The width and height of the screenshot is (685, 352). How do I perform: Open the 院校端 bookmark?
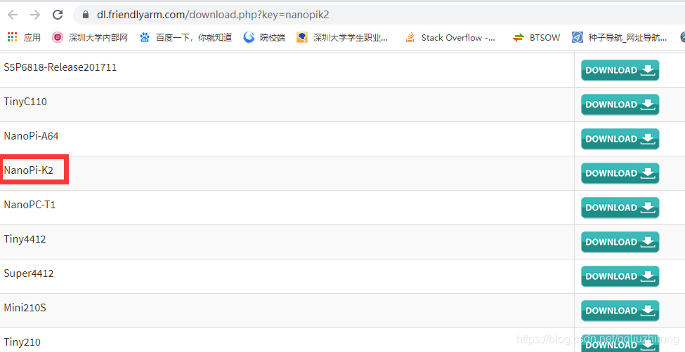(264, 37)
